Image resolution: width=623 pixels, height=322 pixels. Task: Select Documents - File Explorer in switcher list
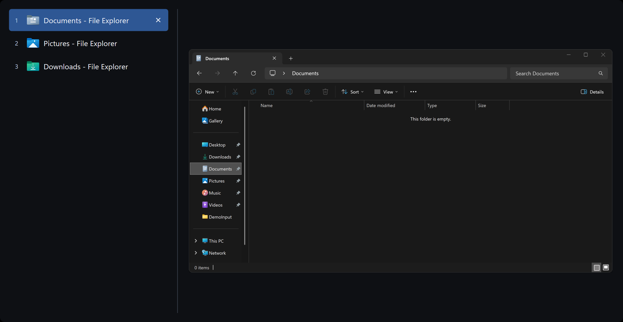[88, 20]
